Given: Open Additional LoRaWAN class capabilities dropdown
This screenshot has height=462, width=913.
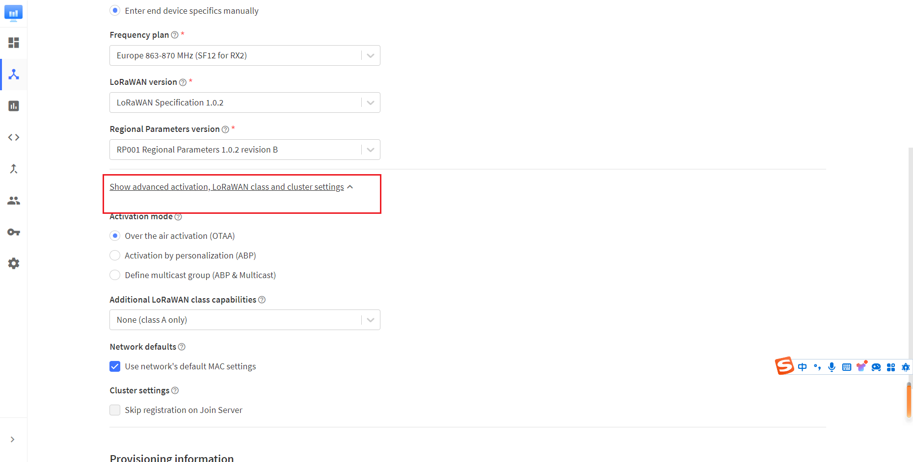Looking at the screenshot, I should pos(244,320).
